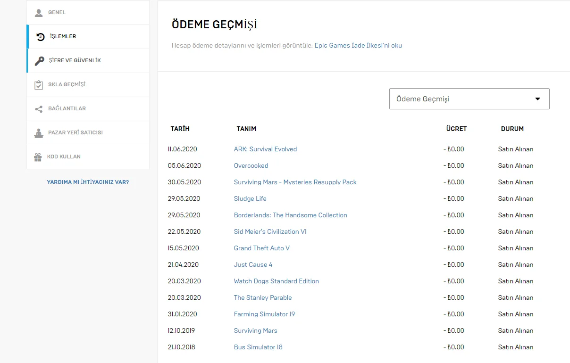Open Grand Theft Auto V link
Image resolution: width=570 pixels, height=363 pixels.
pos(262,248)
